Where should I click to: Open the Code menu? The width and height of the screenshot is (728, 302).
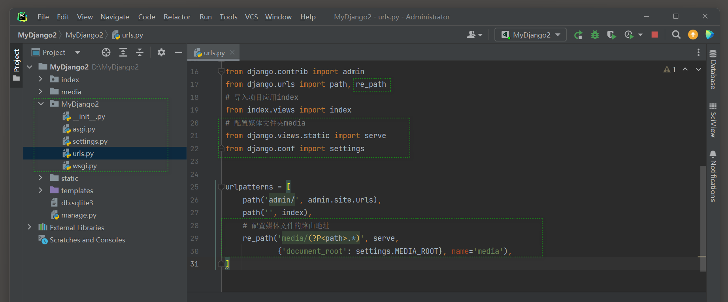[147, 17]
